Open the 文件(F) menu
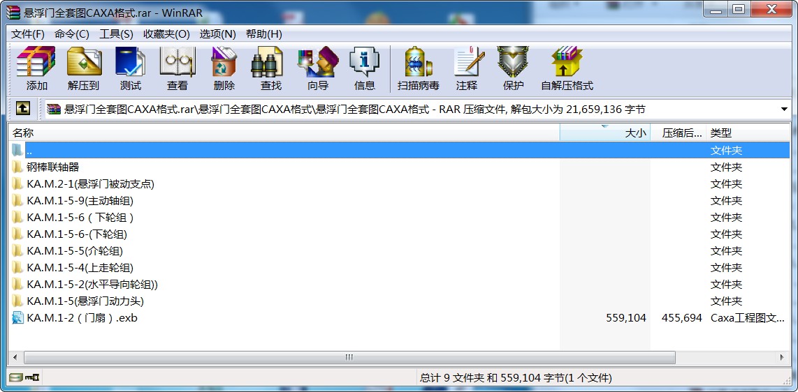The height and width of the screenshot is (392, 798). pos(28,33)
